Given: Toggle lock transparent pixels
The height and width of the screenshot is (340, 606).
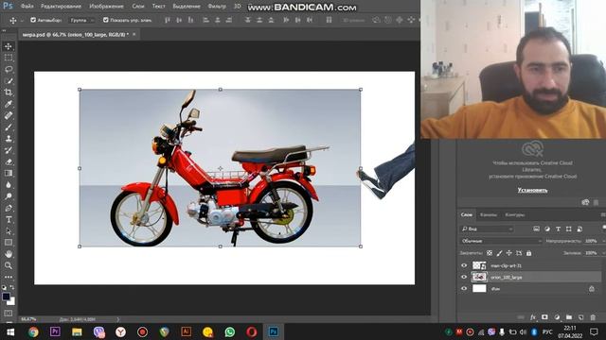Looking at the screenshot, I should 490,253.
